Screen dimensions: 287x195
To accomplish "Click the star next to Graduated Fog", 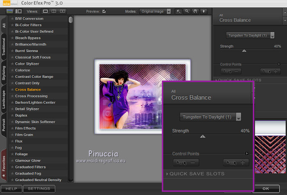I will (x=12, y=173).
